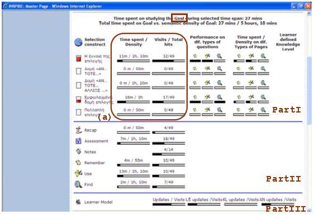314x215 pixels.
Task: Click the '0 m / 1h, 20m' time value
Action: (x=134, y=83)
